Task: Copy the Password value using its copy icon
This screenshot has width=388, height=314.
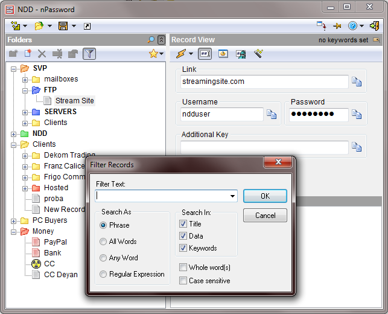Action: 357,115
